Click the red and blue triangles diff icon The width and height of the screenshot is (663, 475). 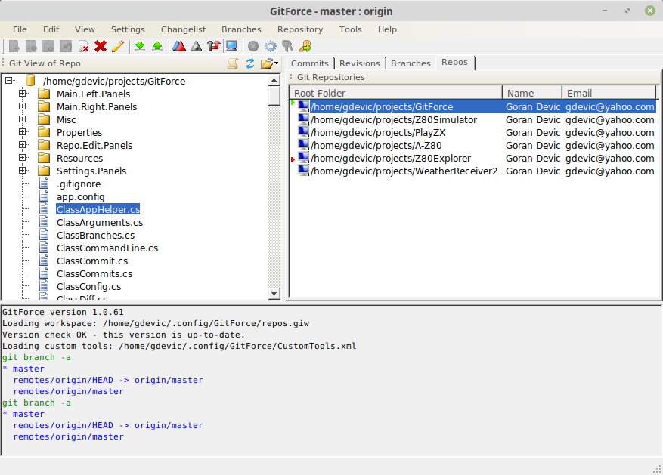[179, 46]
